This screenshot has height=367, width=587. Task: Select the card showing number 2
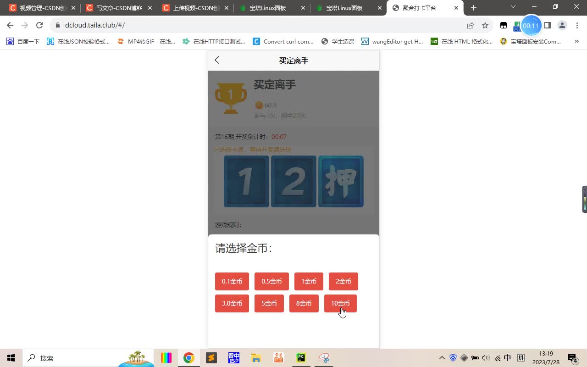pos(293,181)
